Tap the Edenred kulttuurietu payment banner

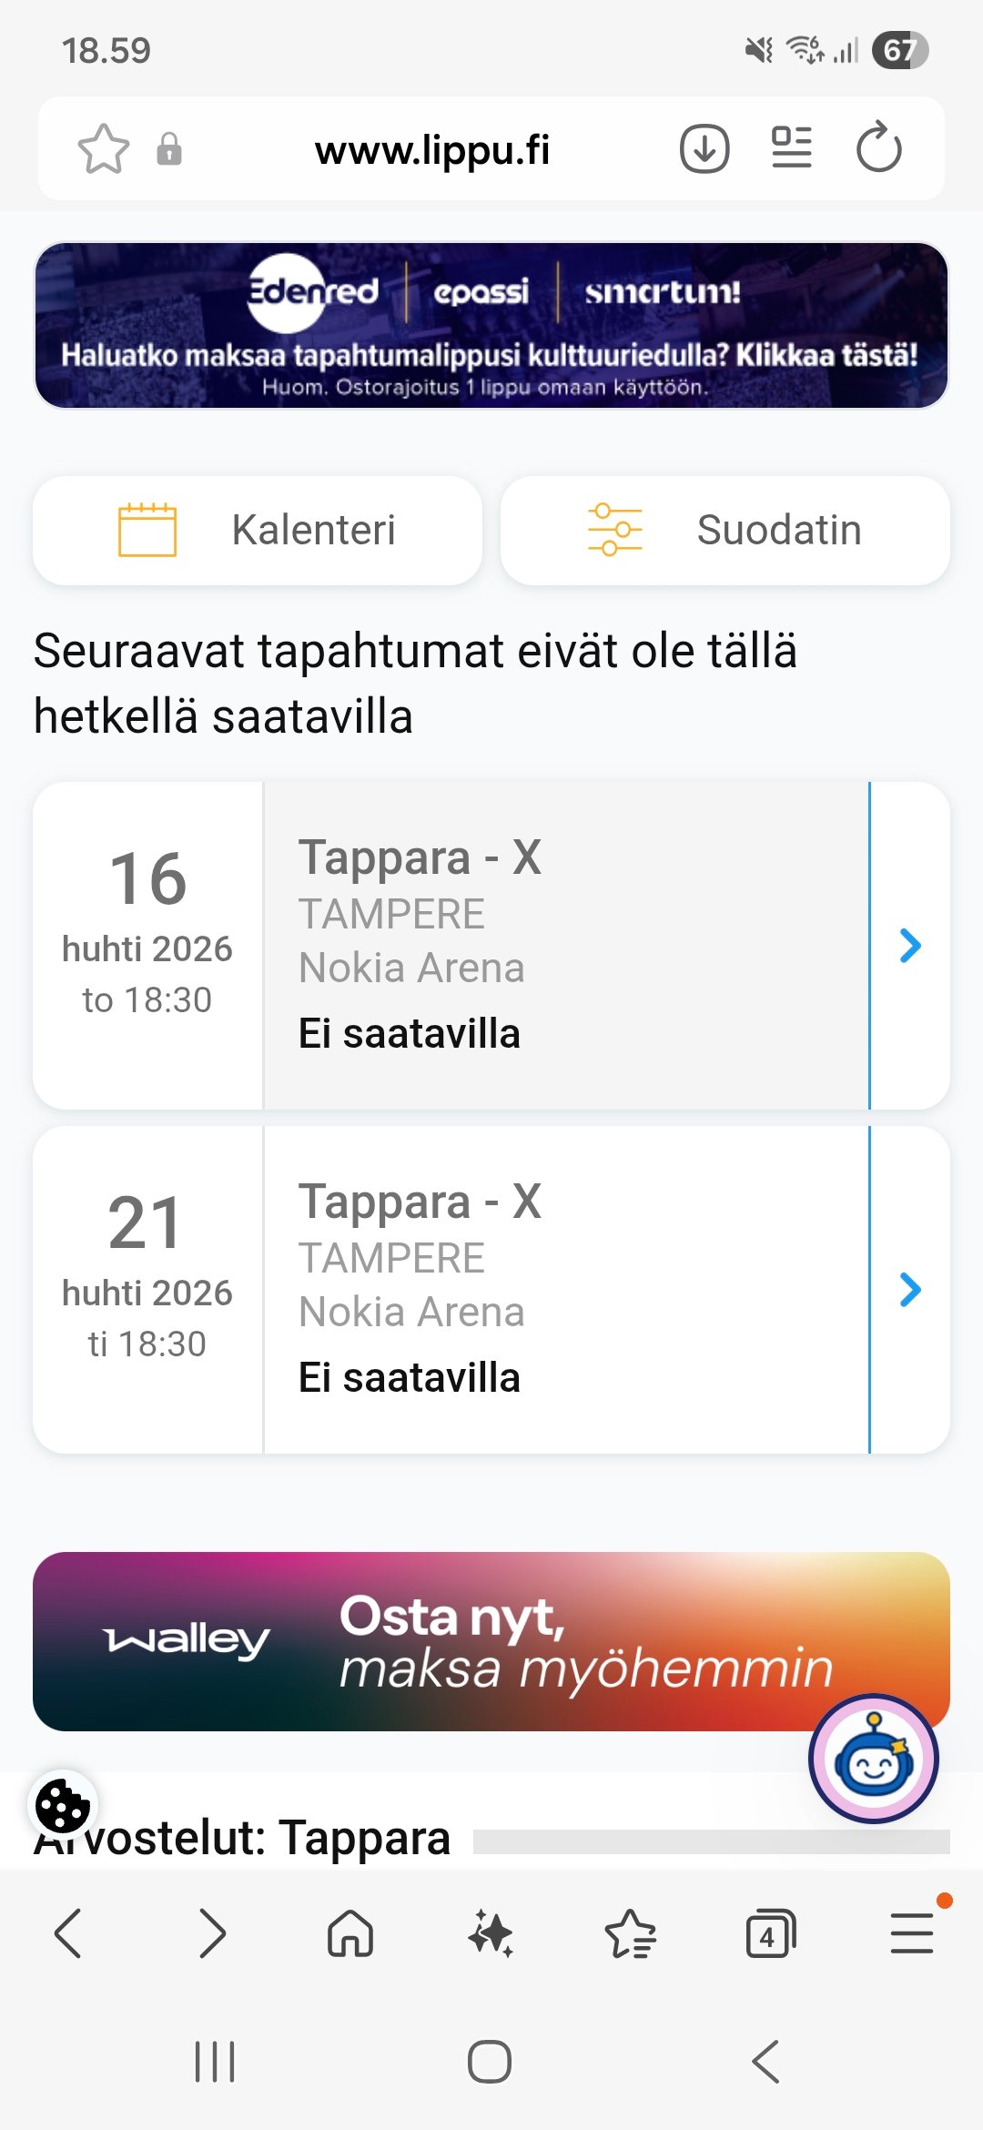[x=491, y=325]
